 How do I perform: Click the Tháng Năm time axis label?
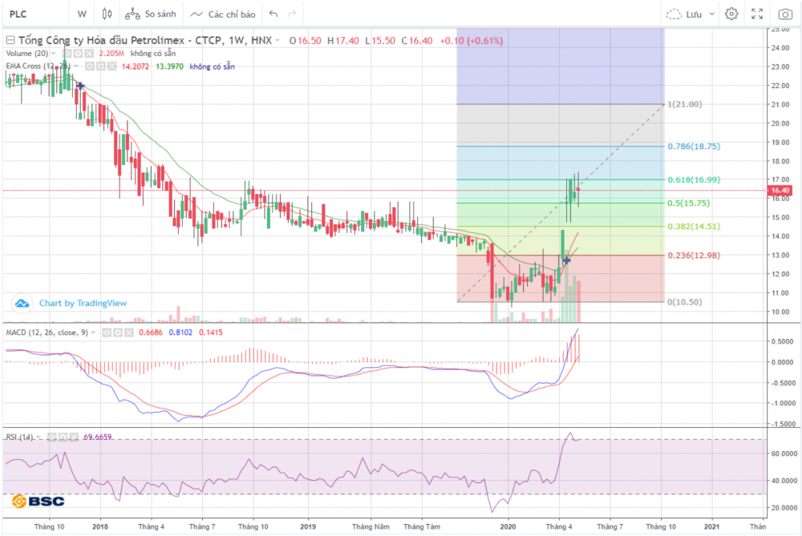tap(371, 526)
